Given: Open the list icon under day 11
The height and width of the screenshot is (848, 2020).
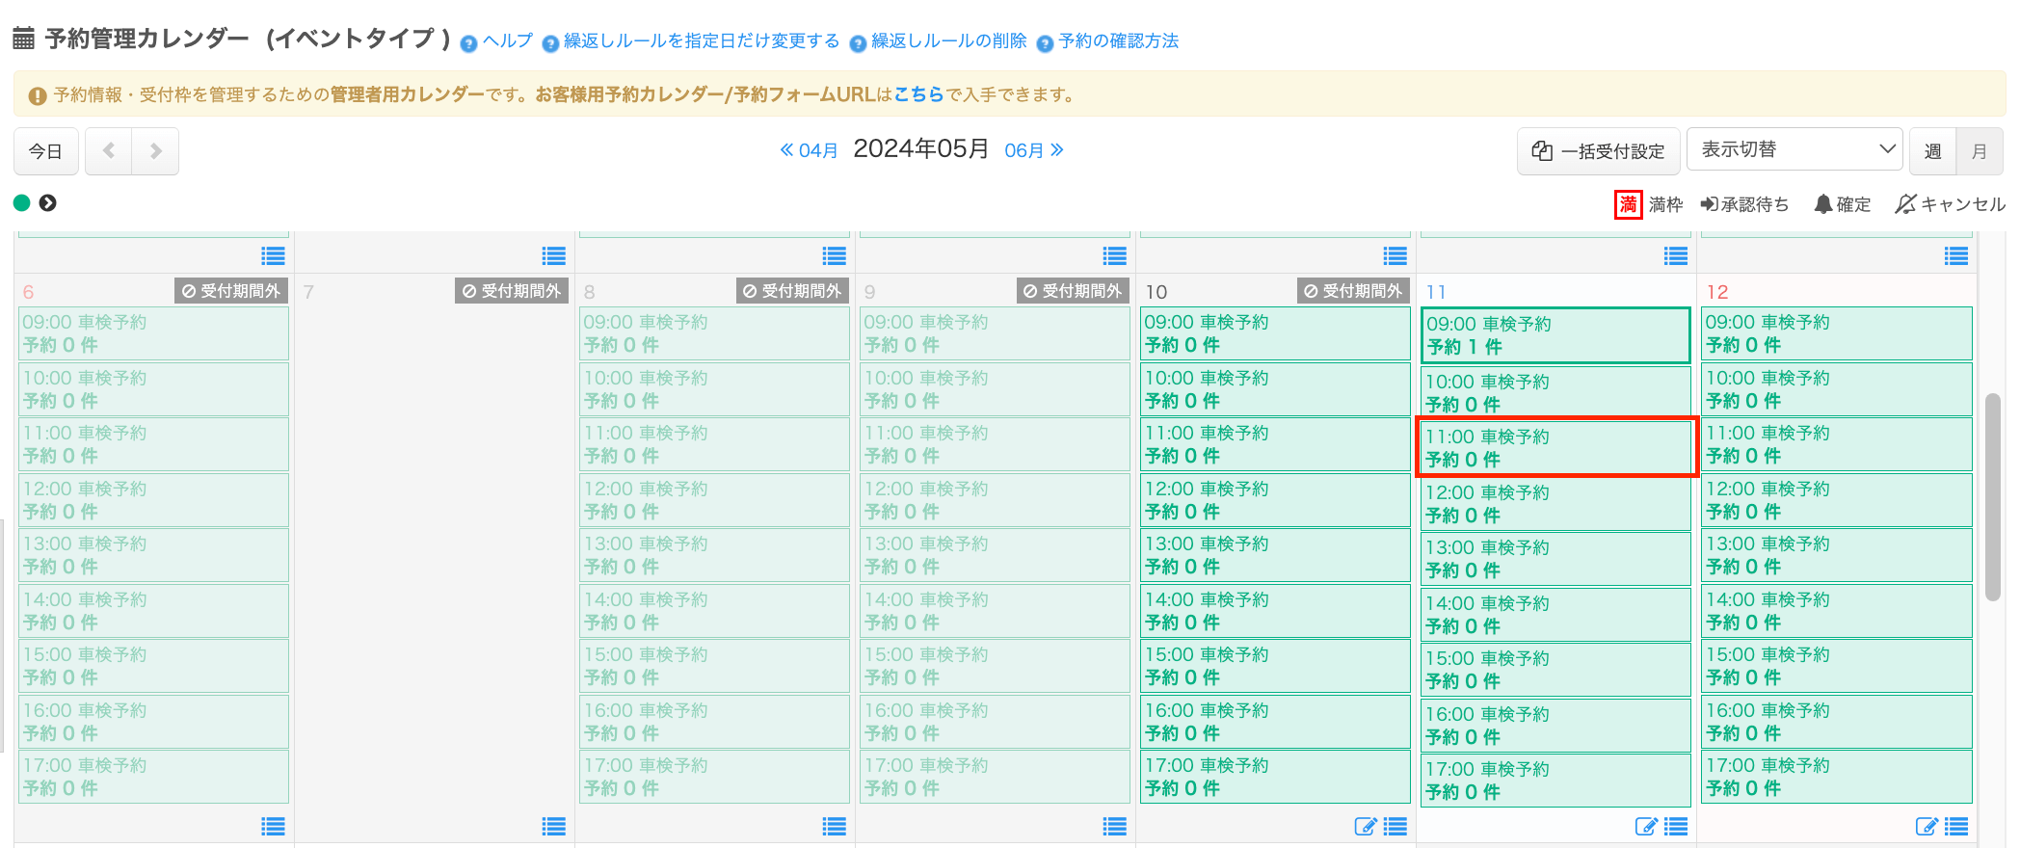Looking at the screenshot, I should click(1676, 826).
